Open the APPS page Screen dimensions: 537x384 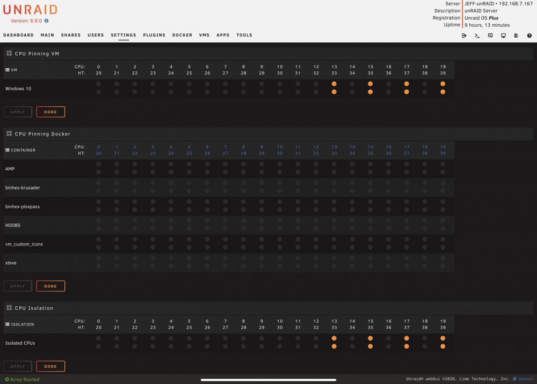click(x=223, y=35)
